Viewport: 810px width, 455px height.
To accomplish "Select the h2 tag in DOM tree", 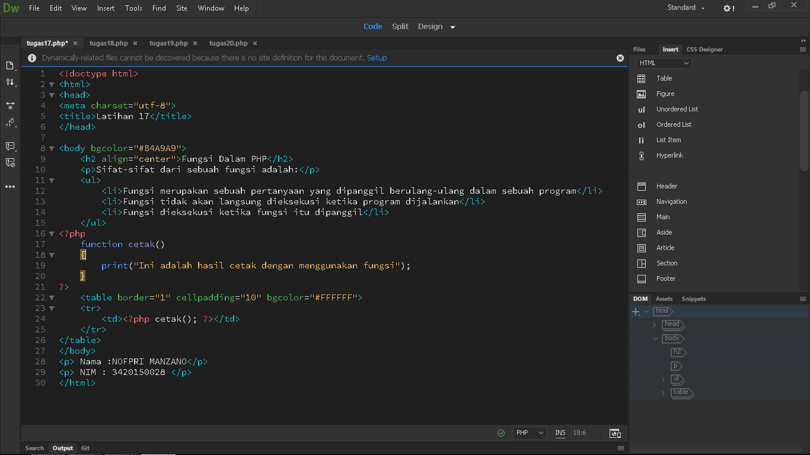I will 679,353.
